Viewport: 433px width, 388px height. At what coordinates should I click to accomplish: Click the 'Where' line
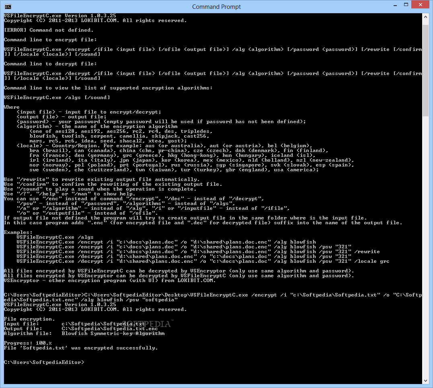(12, 107)
